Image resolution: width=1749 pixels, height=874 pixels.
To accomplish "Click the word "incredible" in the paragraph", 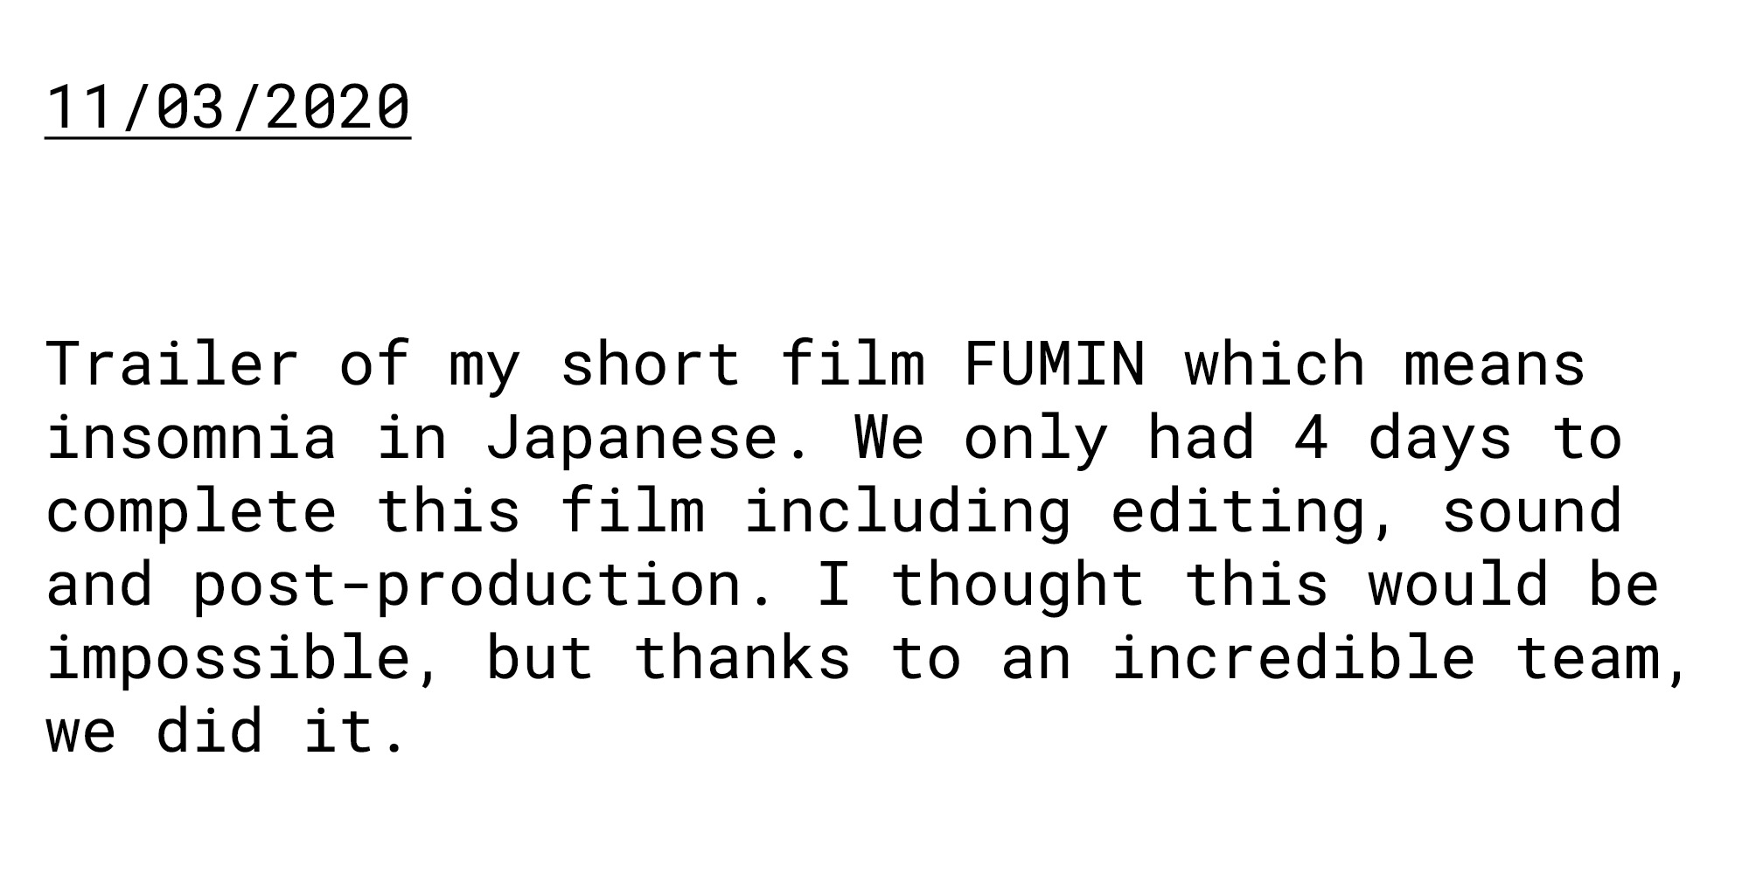I will 1293,657.
